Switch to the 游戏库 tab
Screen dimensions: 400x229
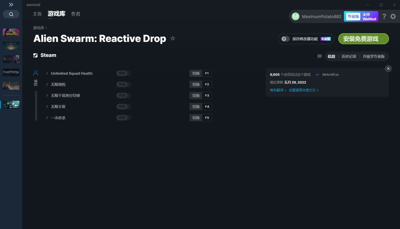(x=56, y=14)
